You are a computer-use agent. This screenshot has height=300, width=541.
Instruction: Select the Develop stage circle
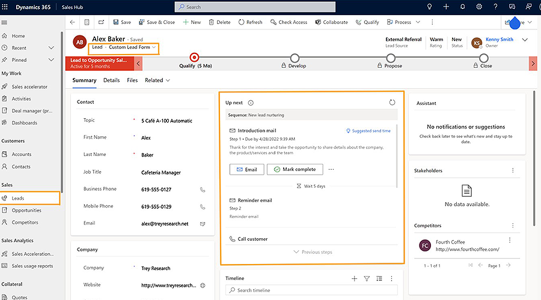coord(295,58)
